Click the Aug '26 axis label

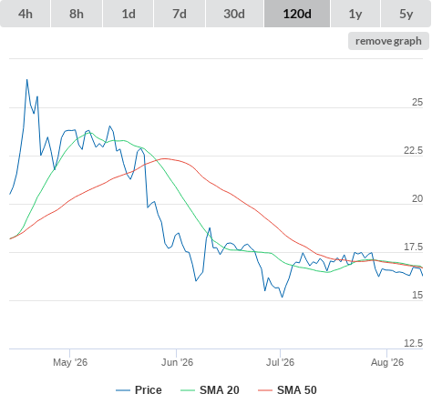pos(387,362)
